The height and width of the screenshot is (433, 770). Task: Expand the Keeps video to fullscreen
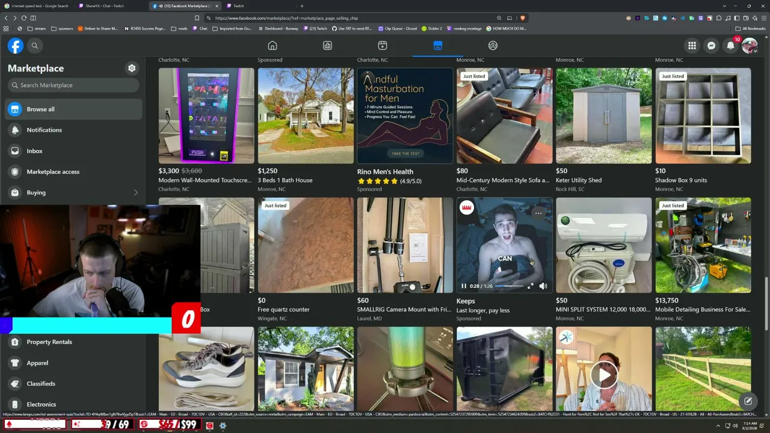[531, 286]
